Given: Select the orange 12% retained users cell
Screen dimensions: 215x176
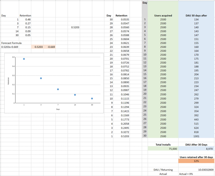Looking at the screenshot, I should (x=197, y=161).
